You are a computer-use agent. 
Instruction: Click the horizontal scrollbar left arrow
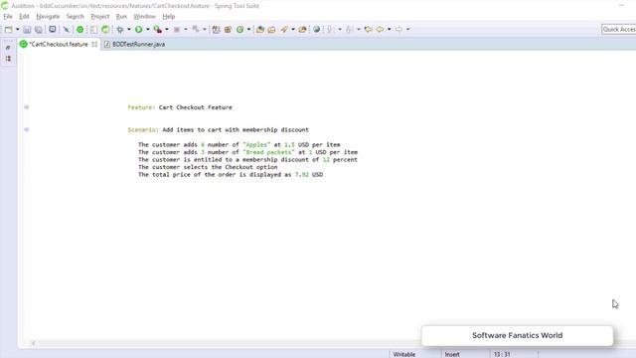[33, 343]
